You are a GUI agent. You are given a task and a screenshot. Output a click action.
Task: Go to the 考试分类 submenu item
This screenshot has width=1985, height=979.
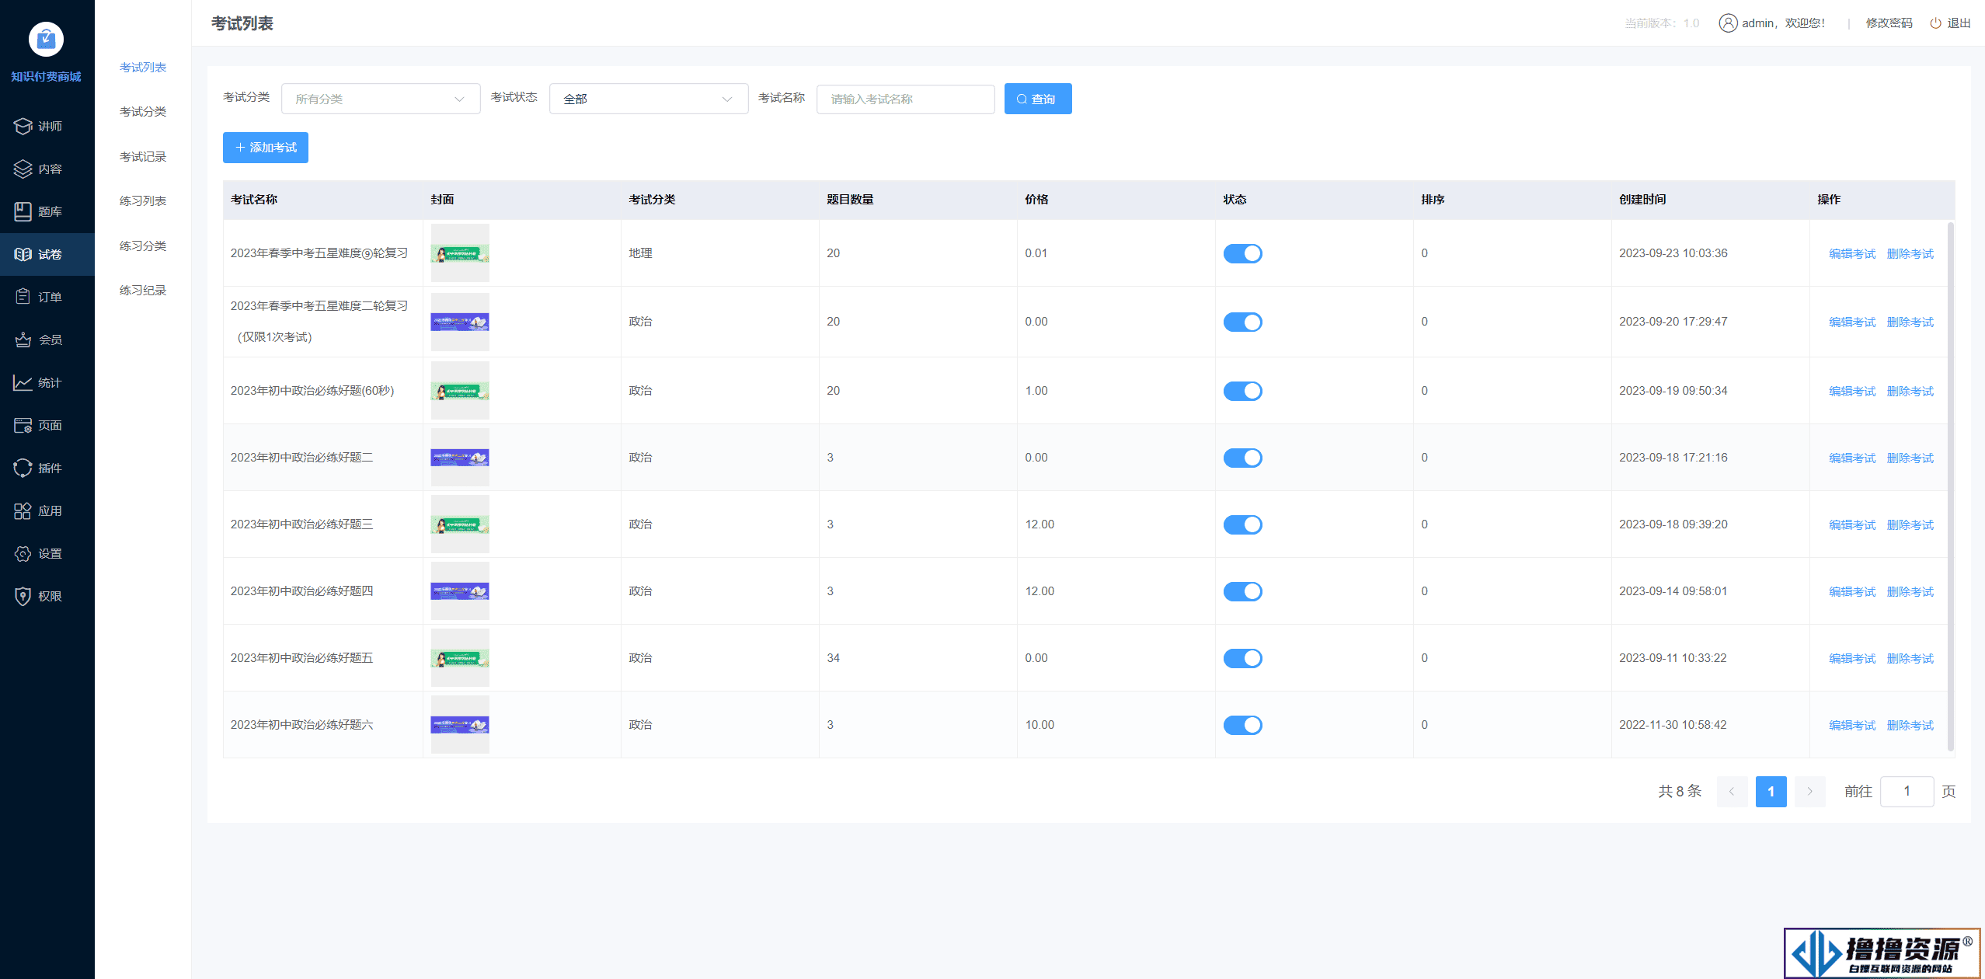click(x=143, y=112)
